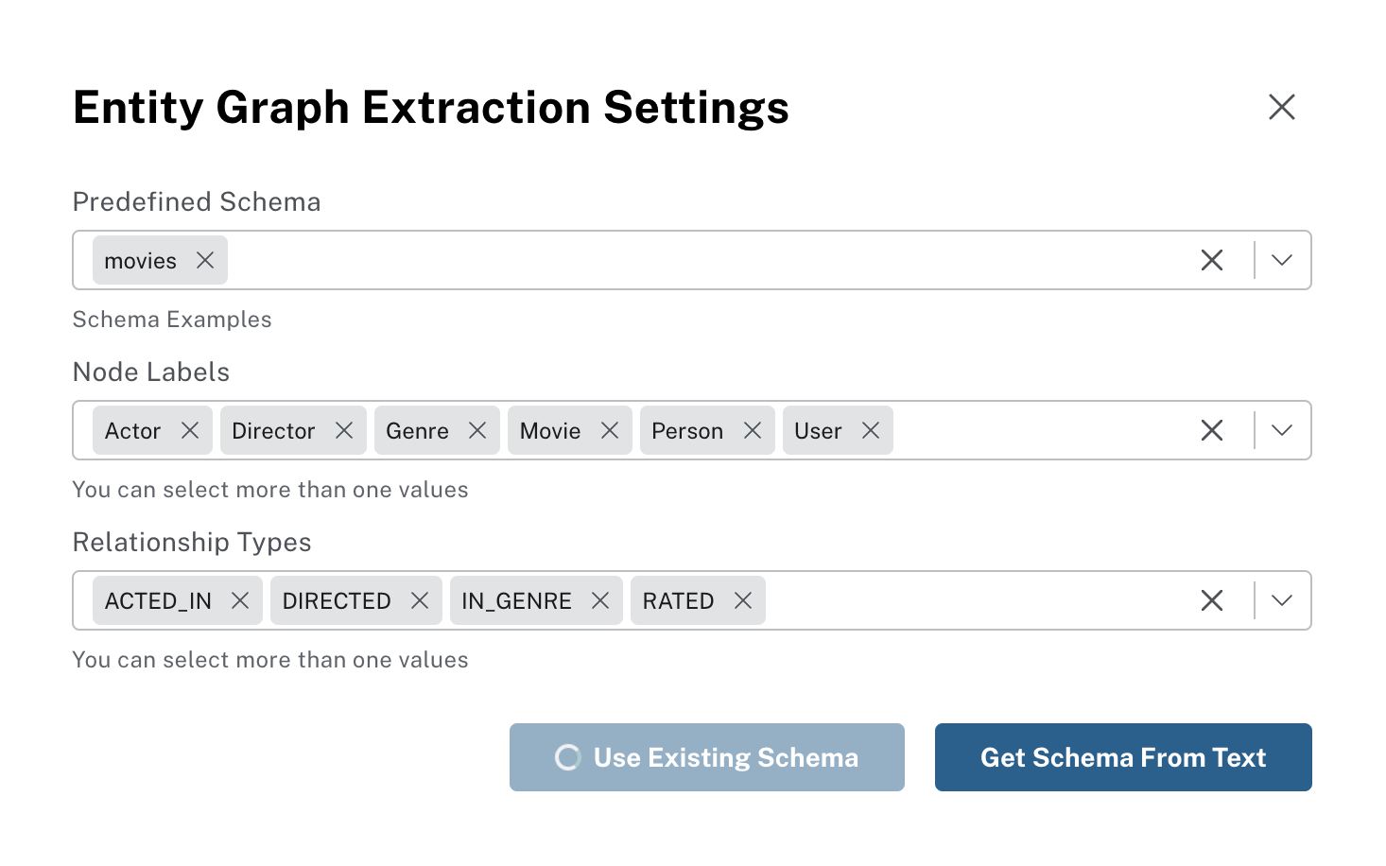Click the Person tag text
Screen dimensions: 1386x866
687,431
